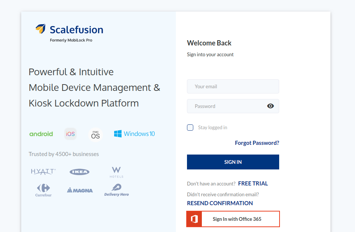Focus the Password field
The height and width of the screenshot is (232, 355).
tap(233, 106)
